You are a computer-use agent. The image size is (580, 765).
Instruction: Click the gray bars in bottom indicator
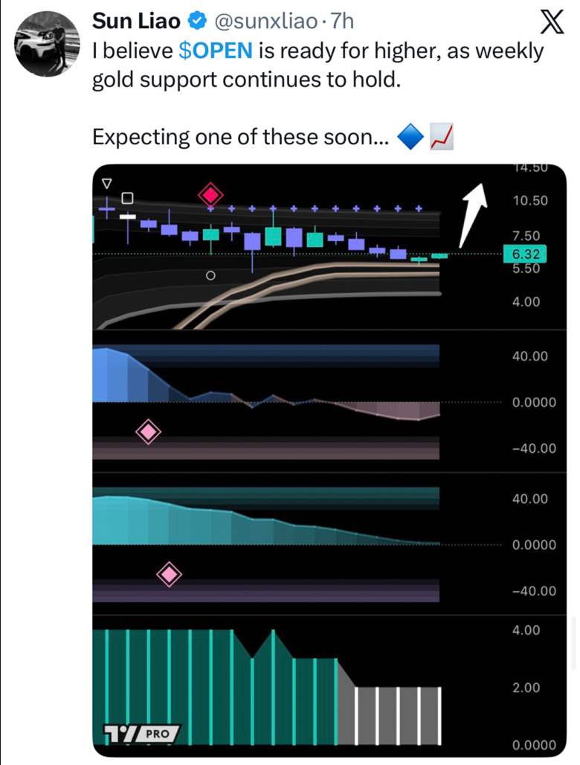point(390,716)
